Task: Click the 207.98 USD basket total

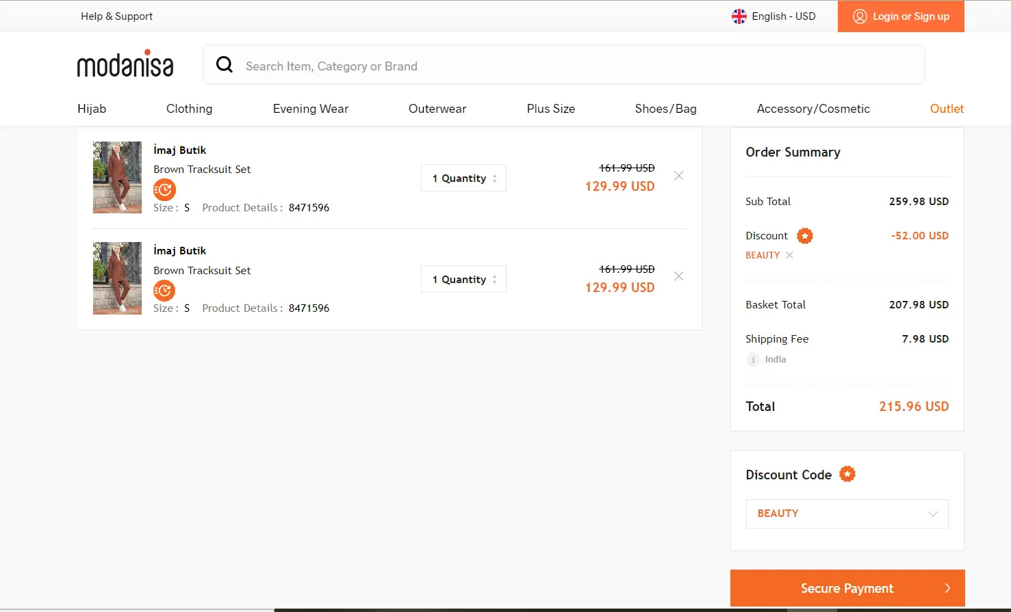Action: [x=919, y=305]
